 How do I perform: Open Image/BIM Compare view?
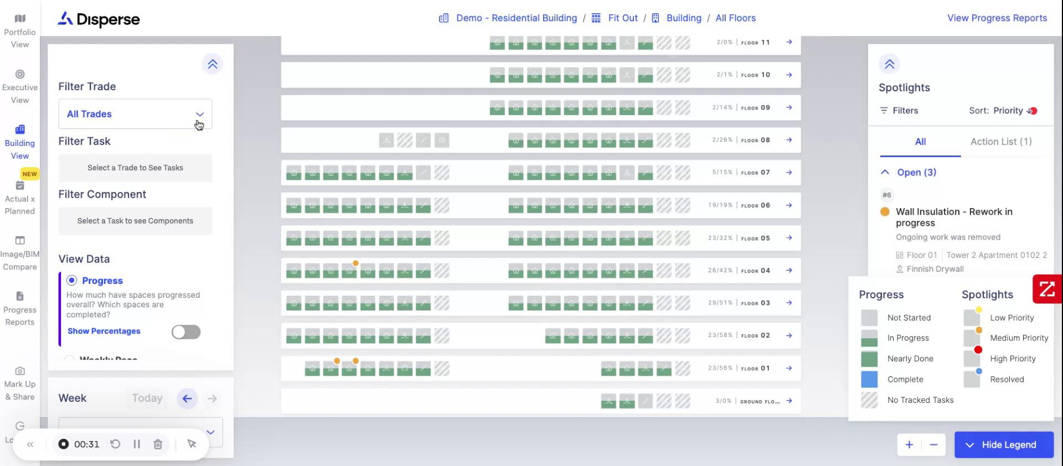20,253
